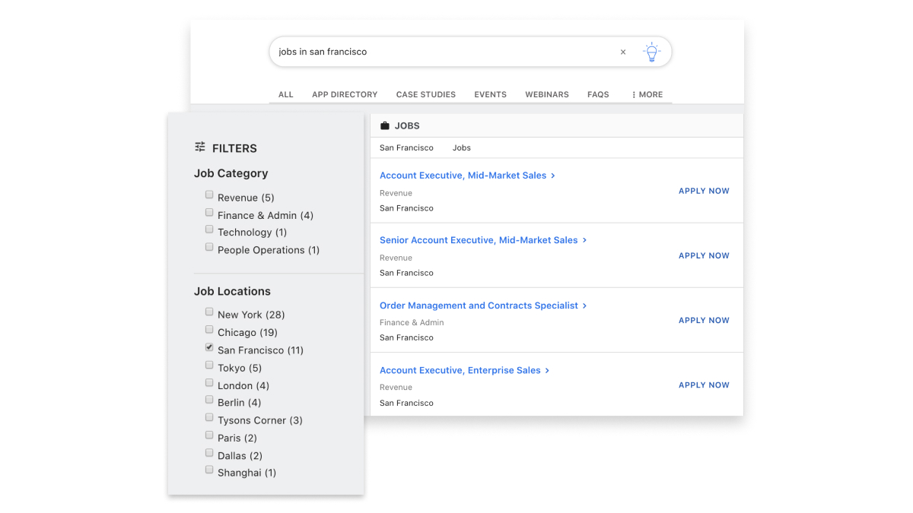The width and height of the screenshot is (913, 513).
Task: Select the Tokyo (5) location checkbox
Action: [x=209, y=365]
